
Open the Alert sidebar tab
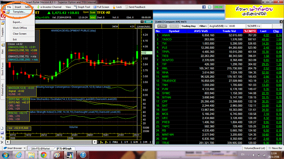coord(3,51)
